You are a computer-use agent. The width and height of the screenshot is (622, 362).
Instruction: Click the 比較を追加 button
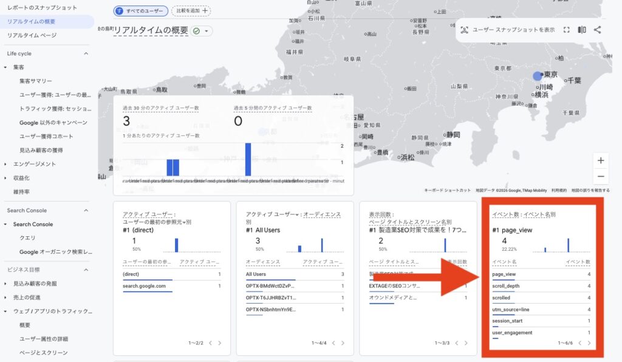(191, 10)
